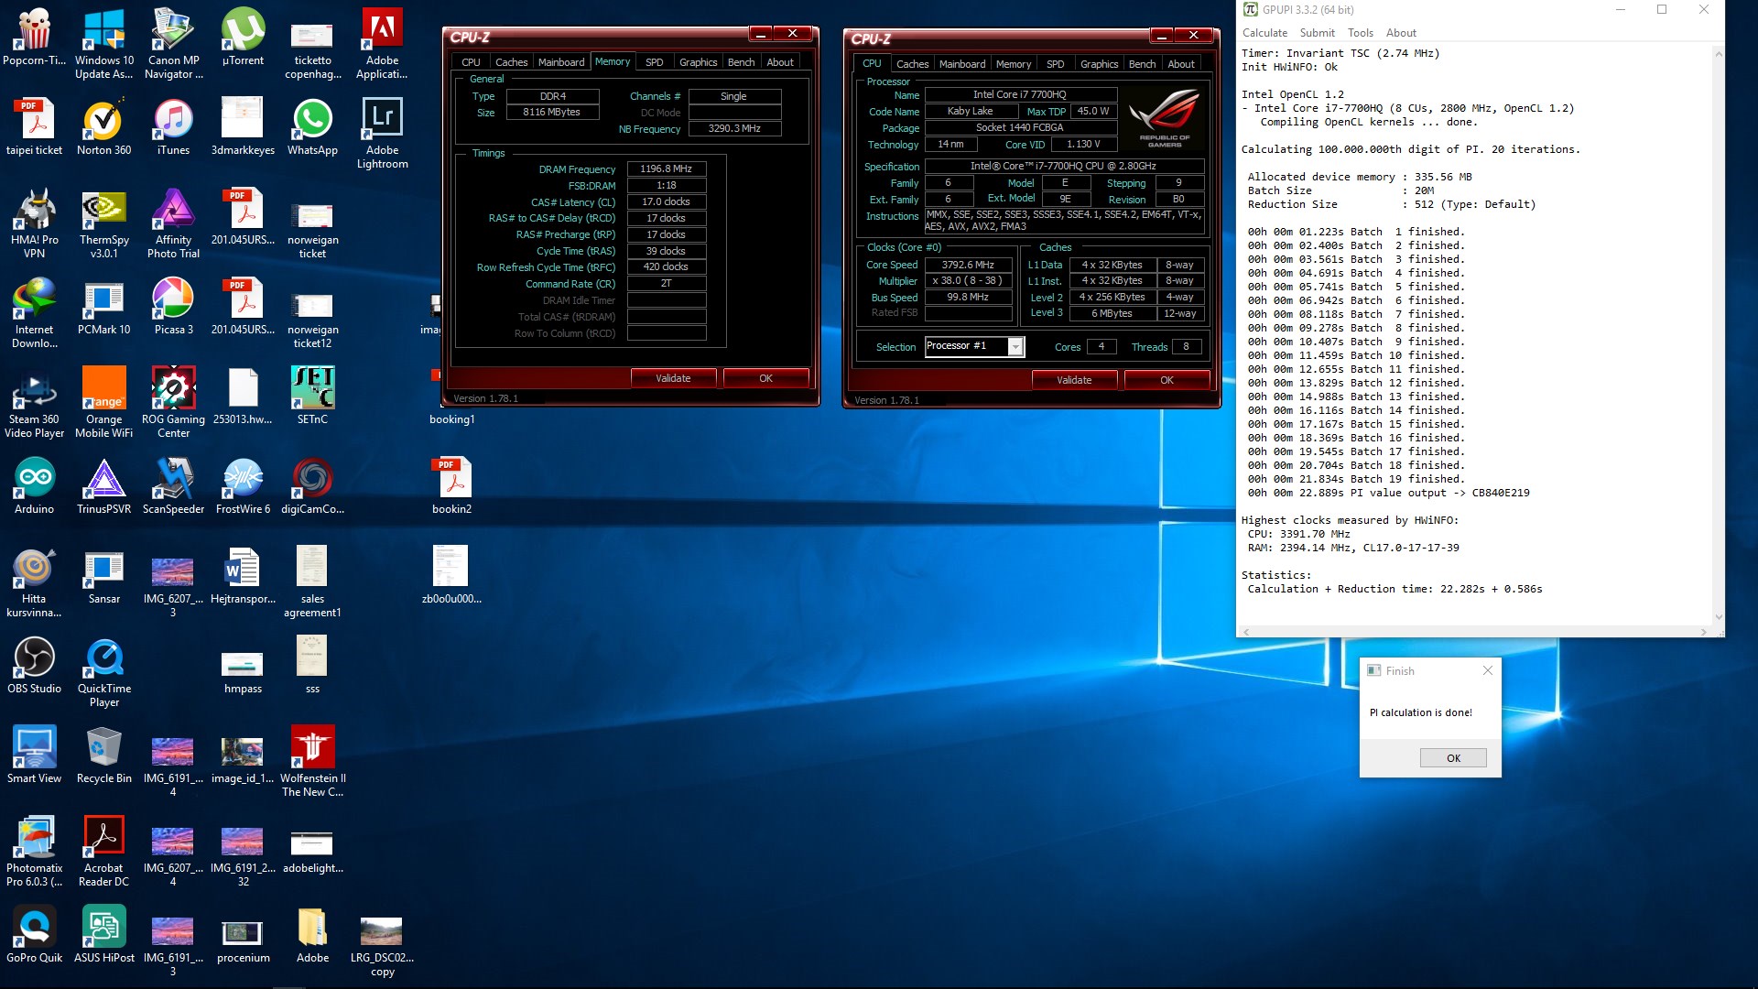1758x989 pixels.
Task: Click the Core Speed value 3792.6 MHz
Action: click(x=968, y=265)
